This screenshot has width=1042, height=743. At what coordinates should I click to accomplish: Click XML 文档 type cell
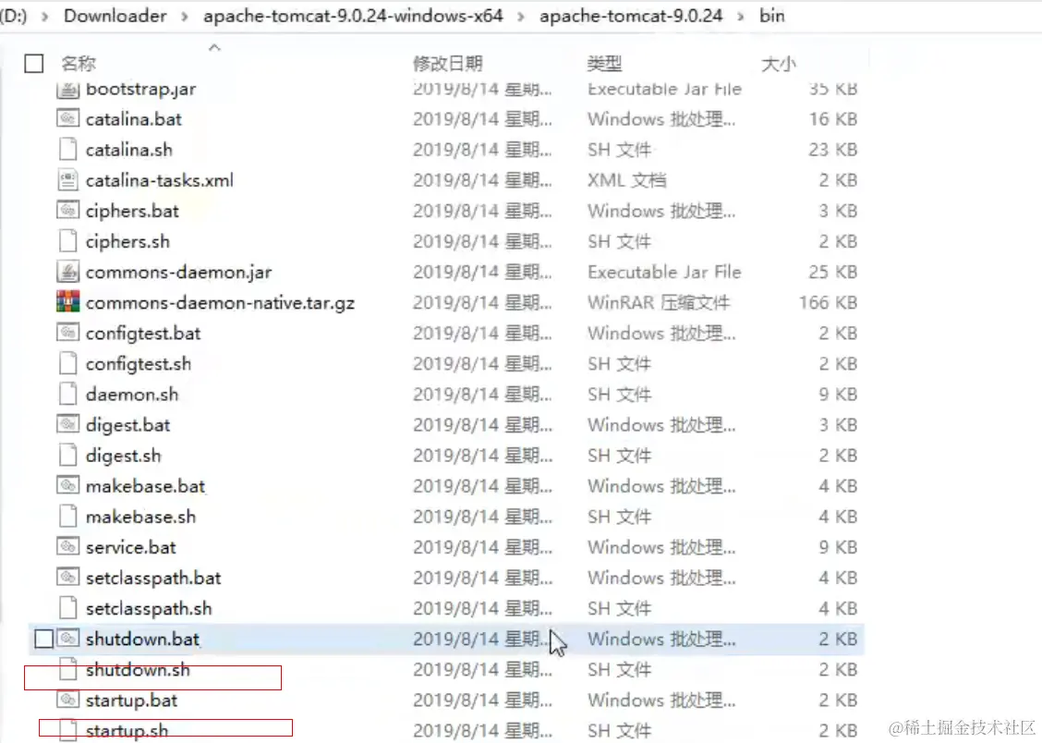click(626, 180)
